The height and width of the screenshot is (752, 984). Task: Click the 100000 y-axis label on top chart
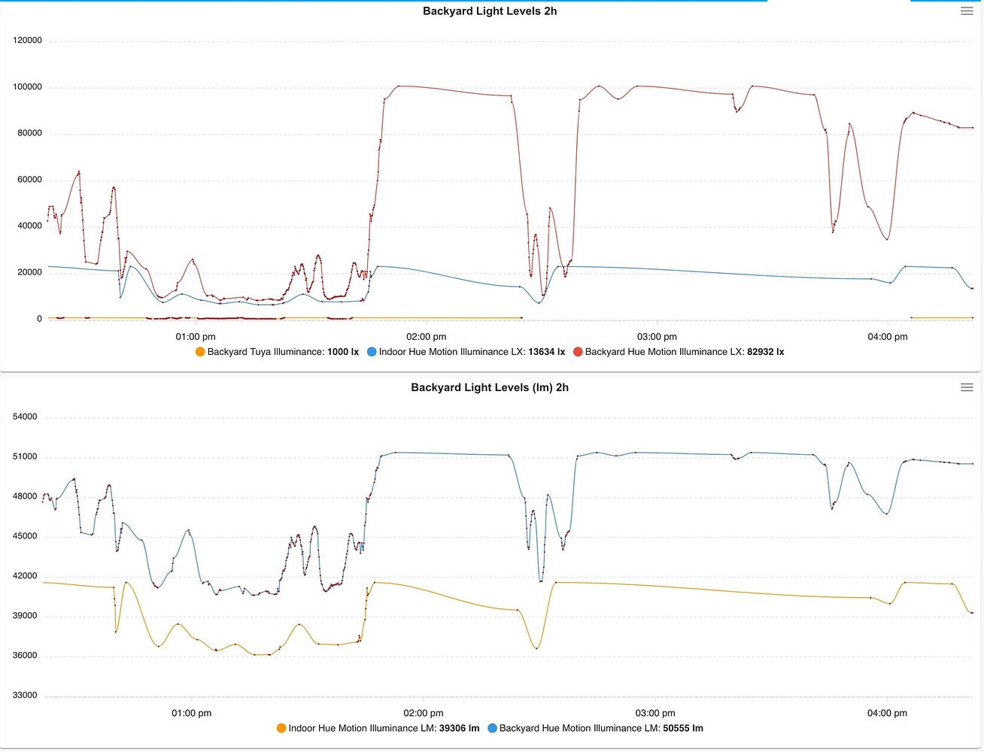tap(28, 87)
